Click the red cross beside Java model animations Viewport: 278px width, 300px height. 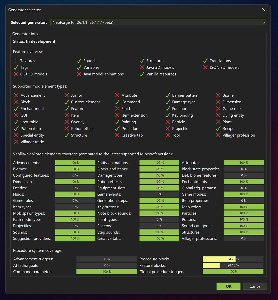pos(79,74)
